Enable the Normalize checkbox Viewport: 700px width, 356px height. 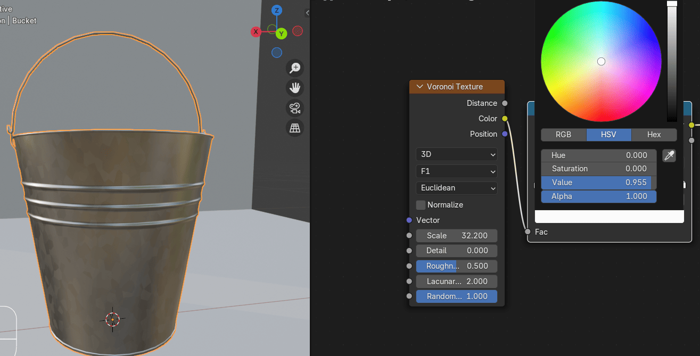point(421,205)
